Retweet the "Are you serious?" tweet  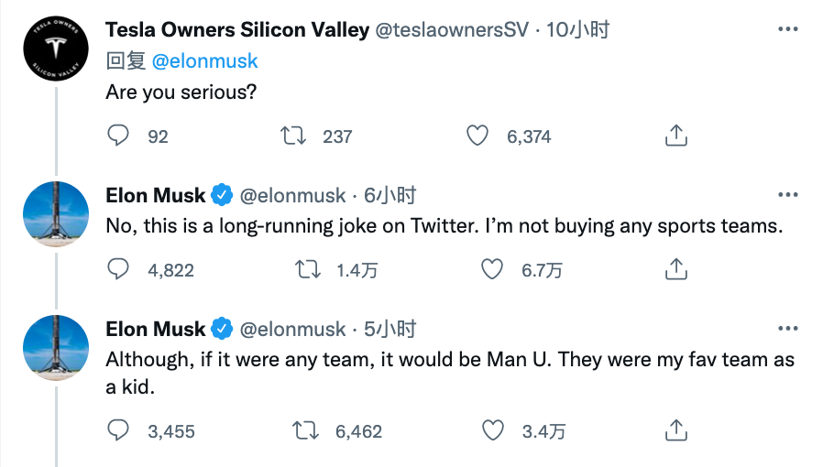click(292, 136)
